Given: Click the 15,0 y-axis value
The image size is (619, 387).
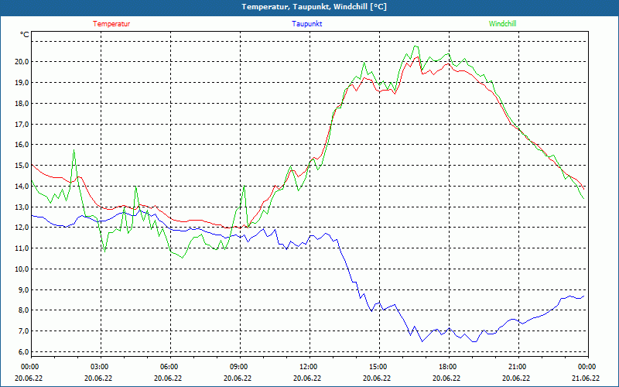Looking at the screenshot, I should (22, 166).
